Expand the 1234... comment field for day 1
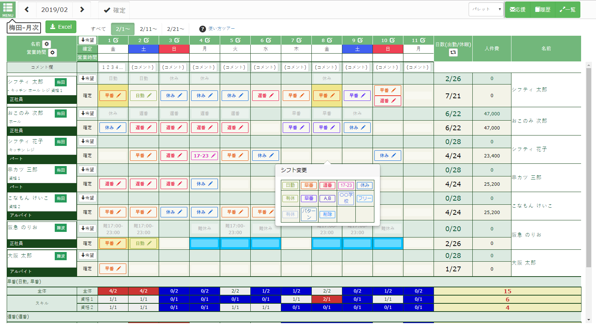596x335 pixels. 112,67
